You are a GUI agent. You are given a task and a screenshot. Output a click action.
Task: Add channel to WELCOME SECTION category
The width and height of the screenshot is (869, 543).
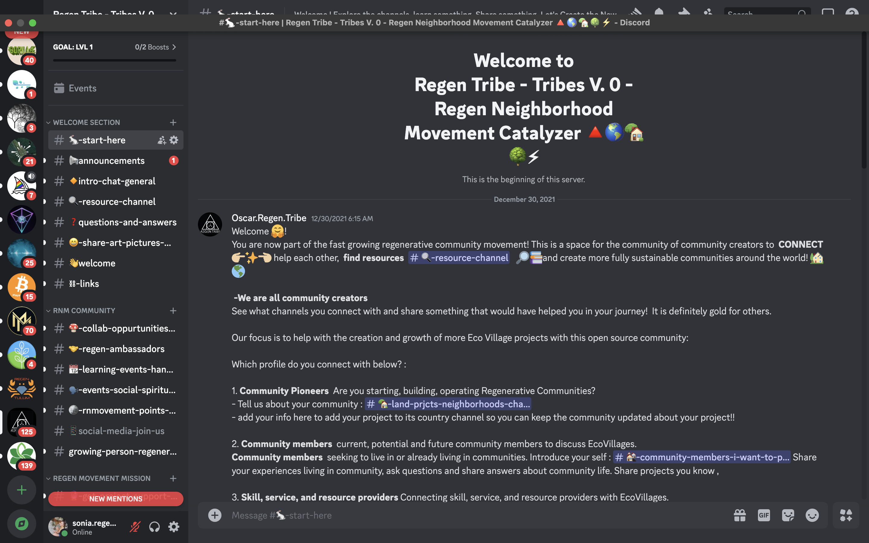(173, 122)
